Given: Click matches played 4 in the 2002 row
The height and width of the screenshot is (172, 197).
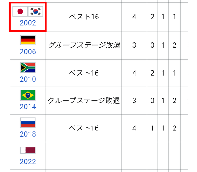Looking at the screenshot, I should [134, 17].
